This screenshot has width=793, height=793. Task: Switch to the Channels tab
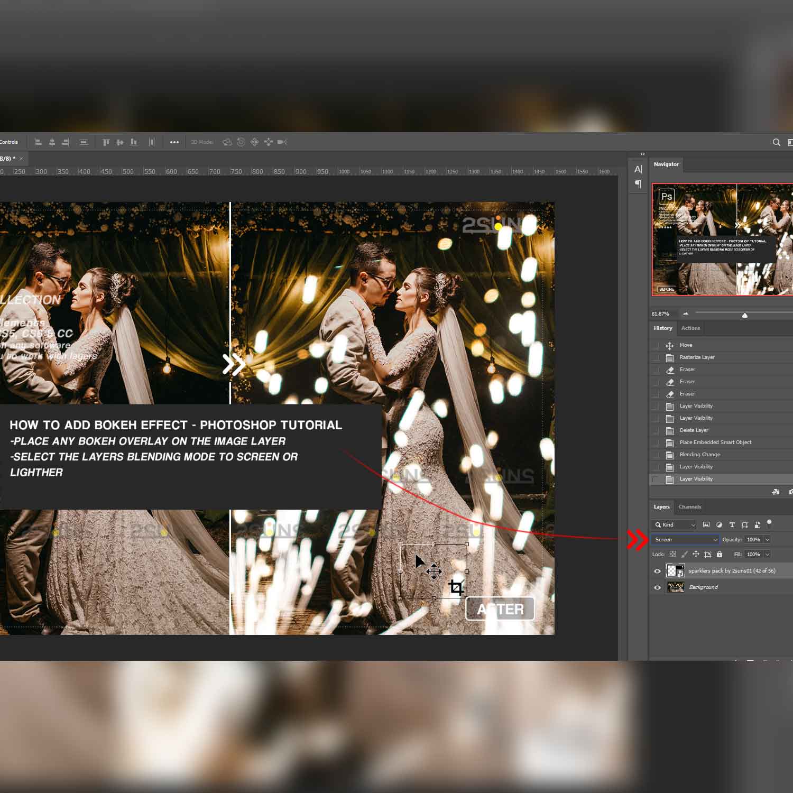click(690, 507)
